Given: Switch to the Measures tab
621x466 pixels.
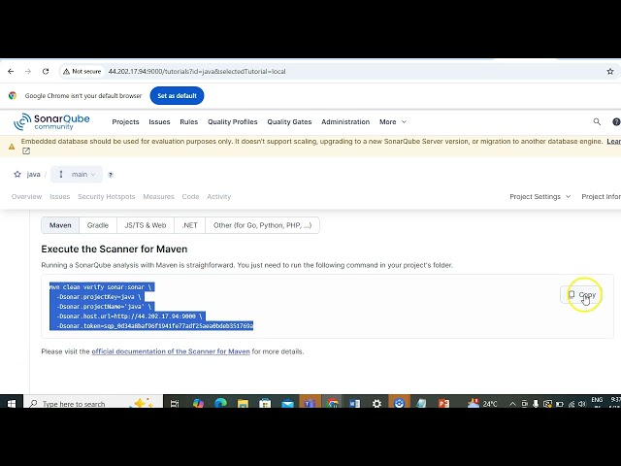Looking at the screenshot, I should click(x=158, y=196).
